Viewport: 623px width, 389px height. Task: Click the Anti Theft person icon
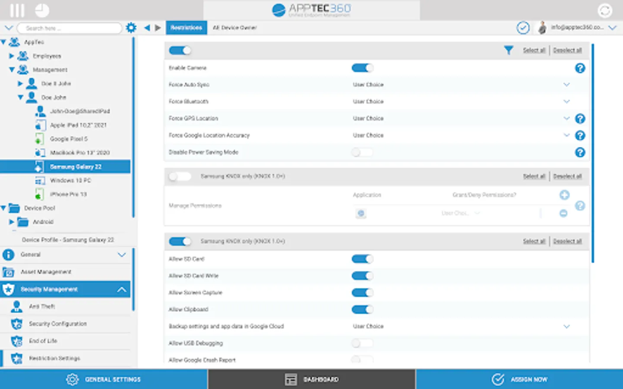(16, 306)
